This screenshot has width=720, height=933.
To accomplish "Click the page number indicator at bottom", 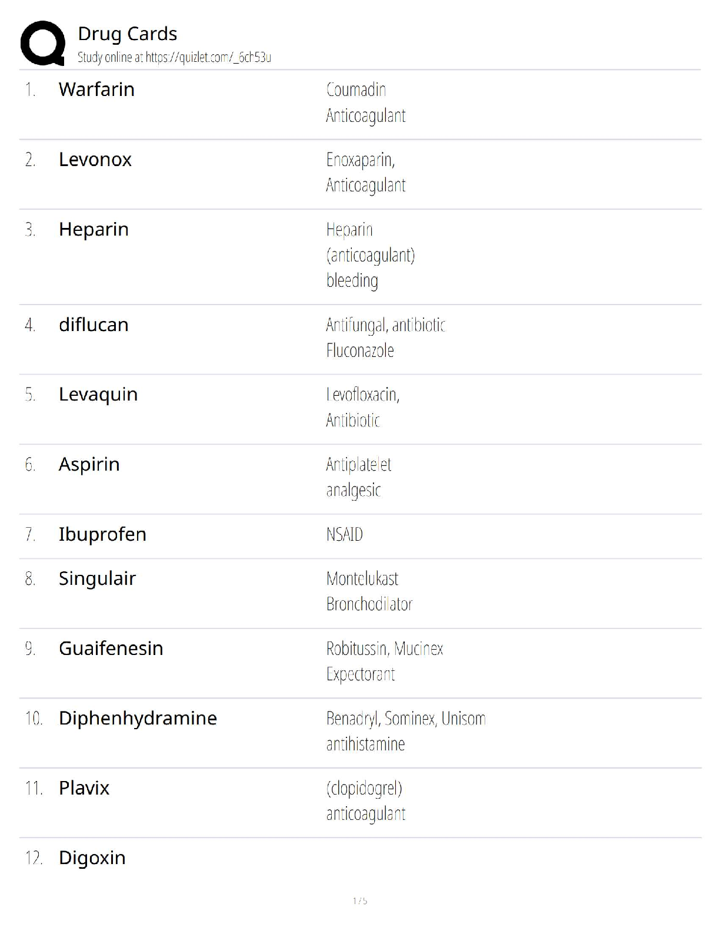I will click(x=360, y=901).
